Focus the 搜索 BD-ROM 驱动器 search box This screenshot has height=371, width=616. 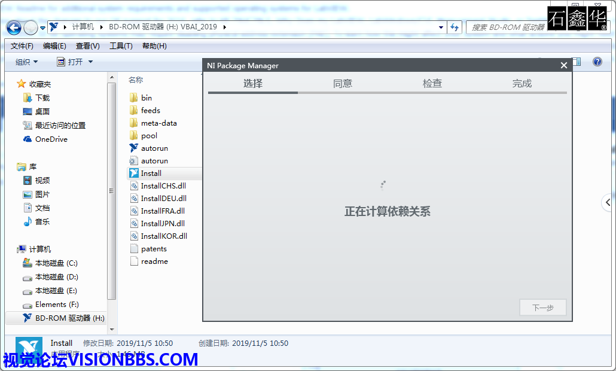[x=508, y=27]
